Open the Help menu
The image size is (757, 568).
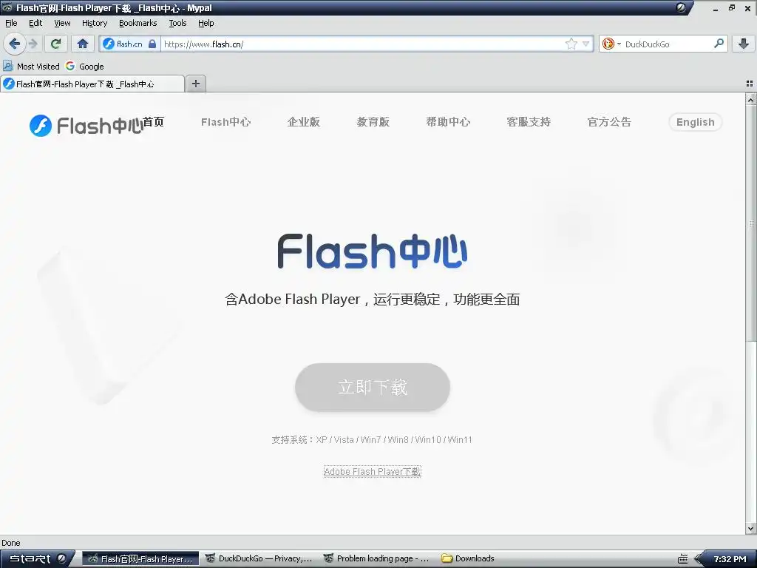point(206,23)
